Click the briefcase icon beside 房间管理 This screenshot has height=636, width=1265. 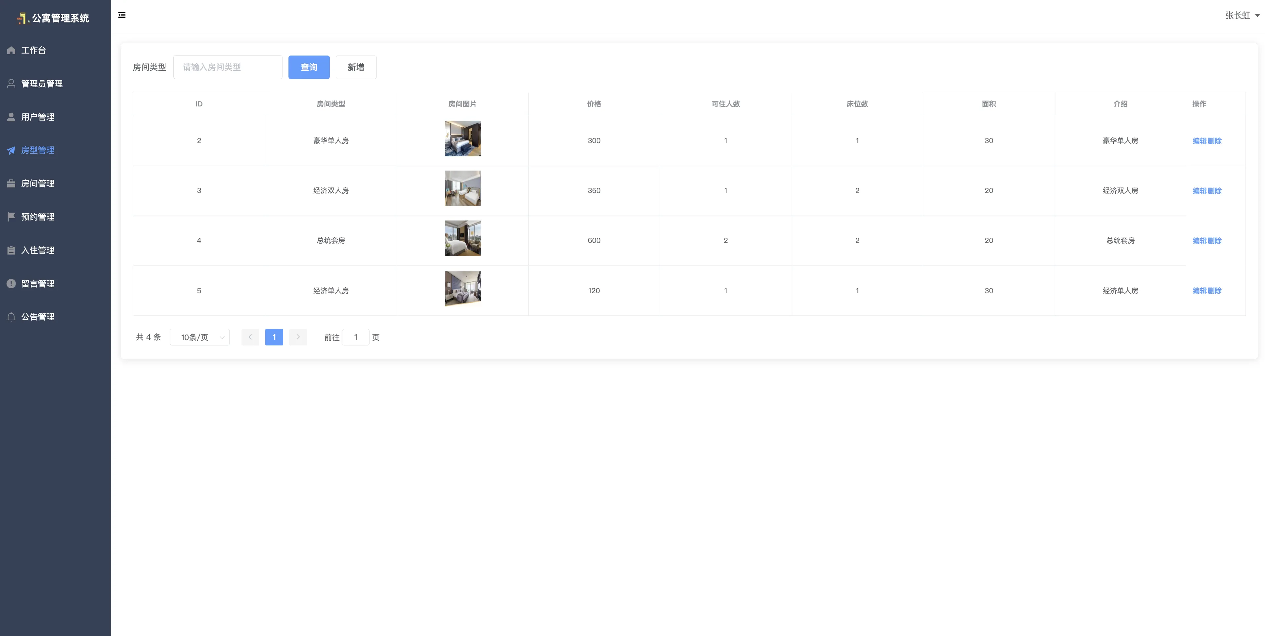pos(11,183)
